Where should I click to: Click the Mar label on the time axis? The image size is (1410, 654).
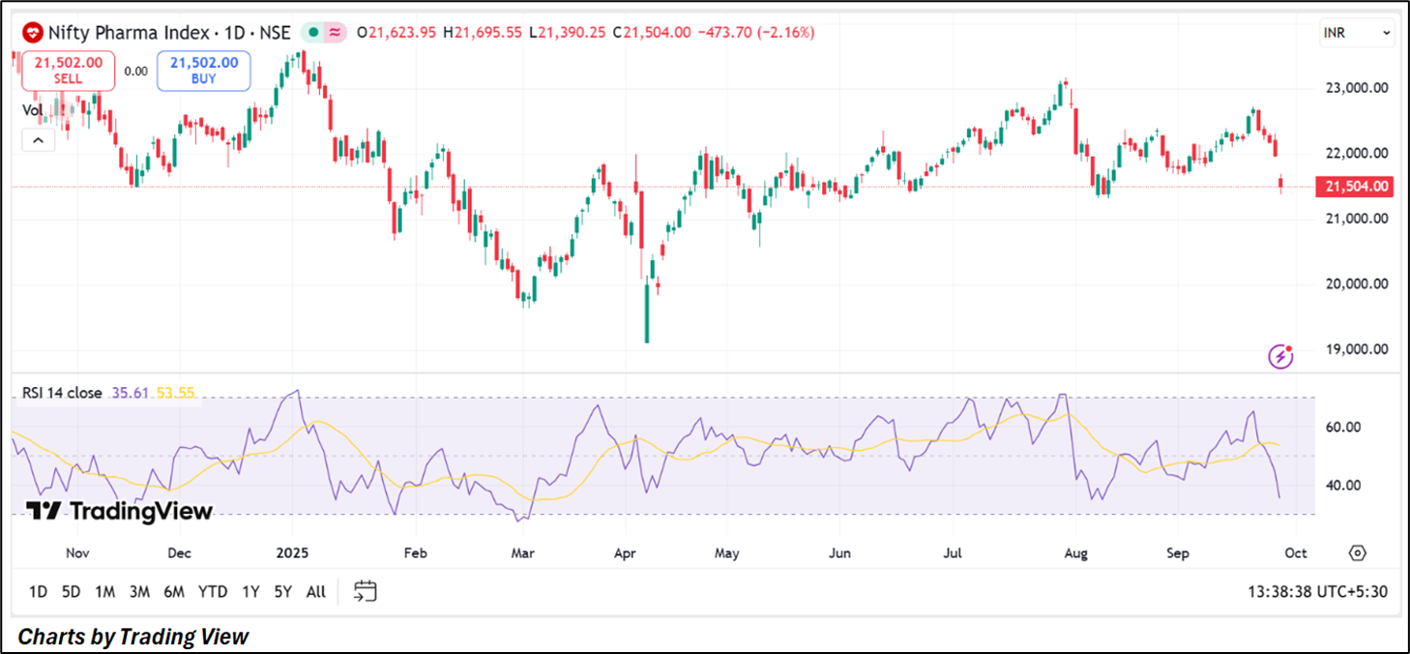click(x=523, y=553)
